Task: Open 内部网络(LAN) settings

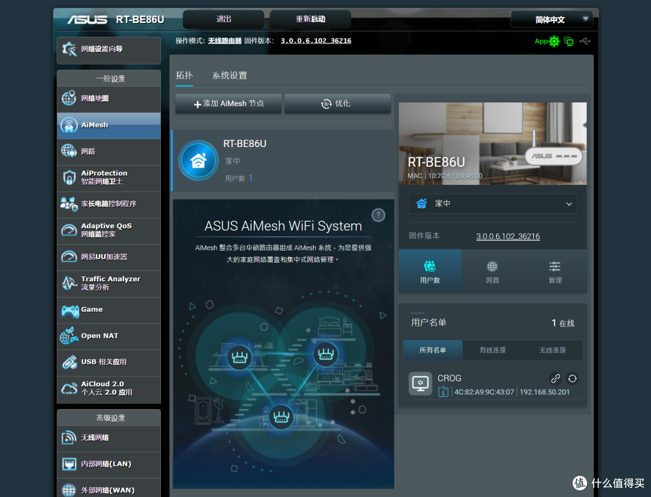Action: point(108,464)
